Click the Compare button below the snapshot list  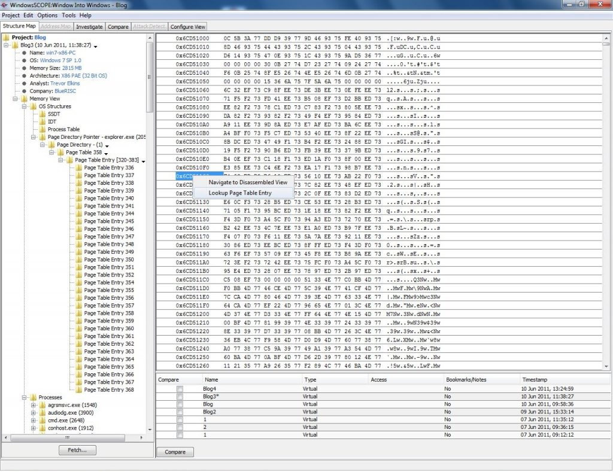[175, 452]
